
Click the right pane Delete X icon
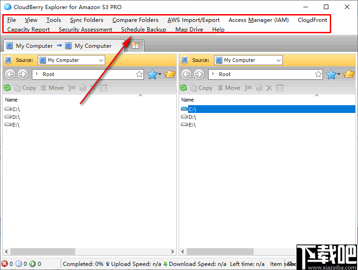[269, 88]
